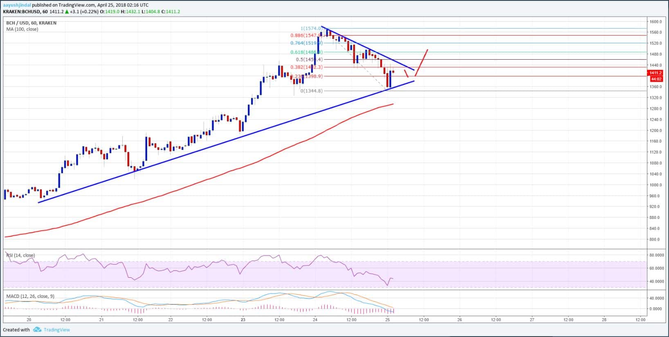Select the BCH / USD, 60, KRAKEN title
669x337 pixels.
[x=31, y=23]
